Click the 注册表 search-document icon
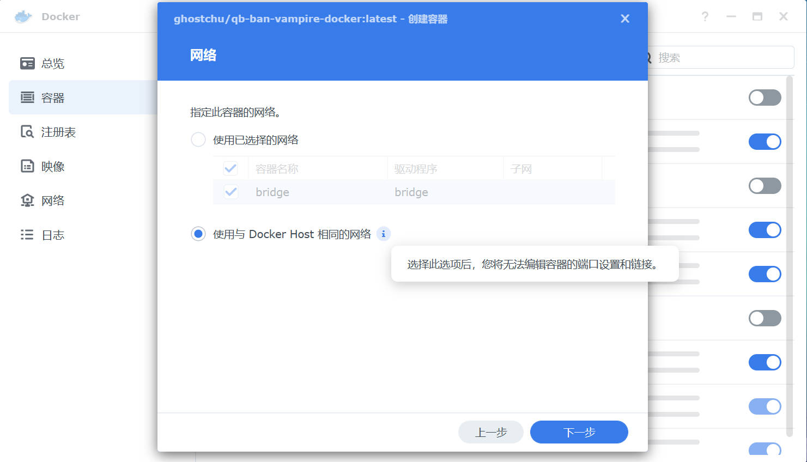The height and width of the screenshot is (462, 807). pyautogui.click(x=27, y=132)
